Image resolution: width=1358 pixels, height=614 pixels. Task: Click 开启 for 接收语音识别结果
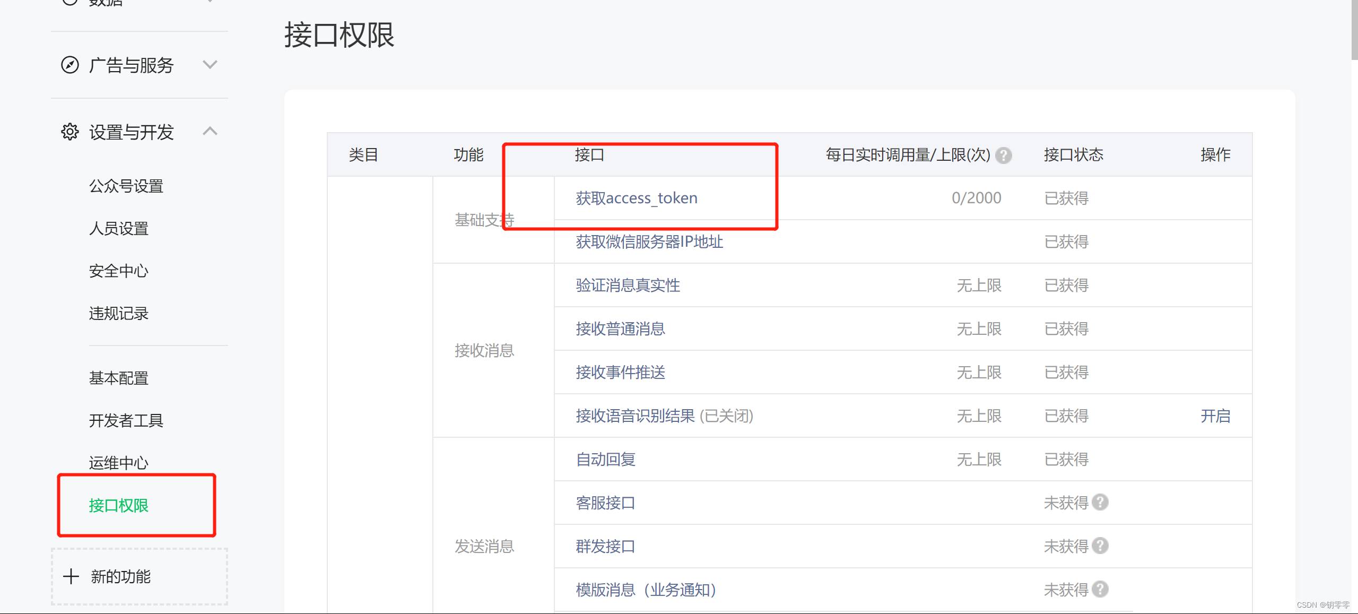1215,416
